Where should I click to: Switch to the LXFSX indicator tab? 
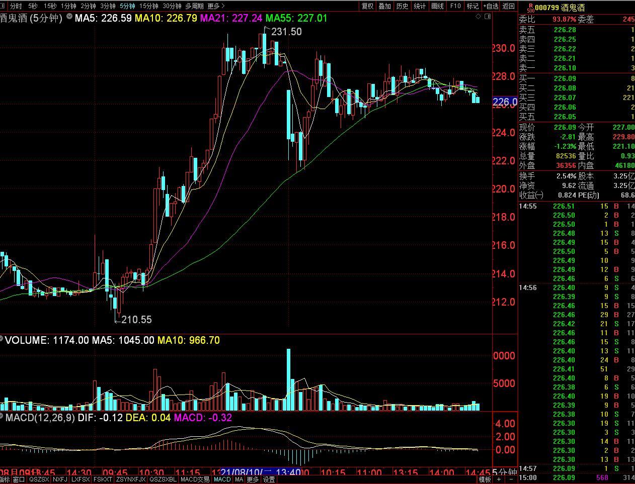tap(81, 479)
